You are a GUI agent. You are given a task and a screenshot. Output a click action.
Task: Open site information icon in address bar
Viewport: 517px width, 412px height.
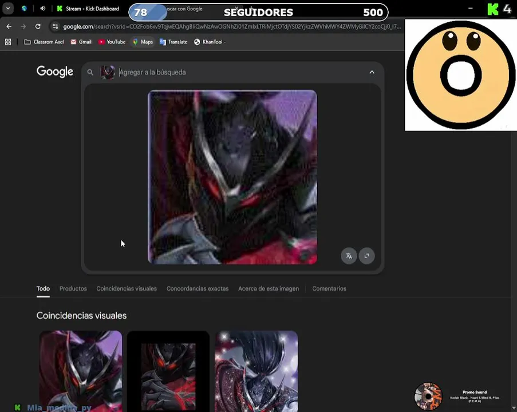(55, 26)
